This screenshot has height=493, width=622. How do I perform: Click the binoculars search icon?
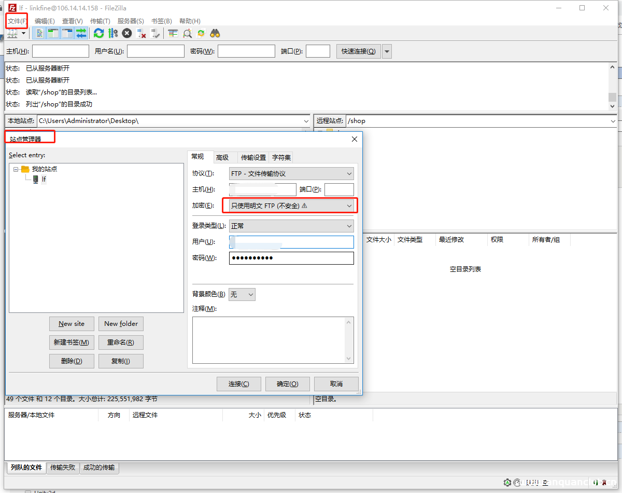click(x=215, y=33)
